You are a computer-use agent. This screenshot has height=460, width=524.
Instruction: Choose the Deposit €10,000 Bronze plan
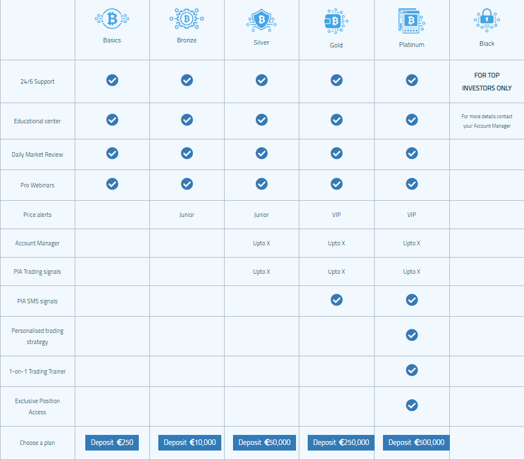(190, 443)
